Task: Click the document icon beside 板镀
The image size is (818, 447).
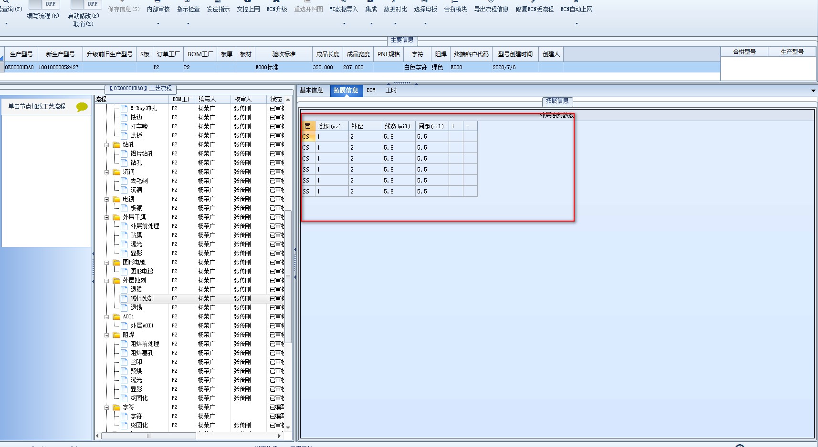Action: click(x=124, y=208)
